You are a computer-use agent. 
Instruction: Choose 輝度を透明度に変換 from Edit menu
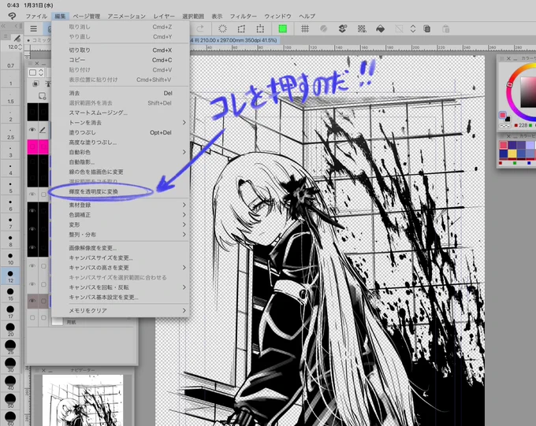click(121, 191)
